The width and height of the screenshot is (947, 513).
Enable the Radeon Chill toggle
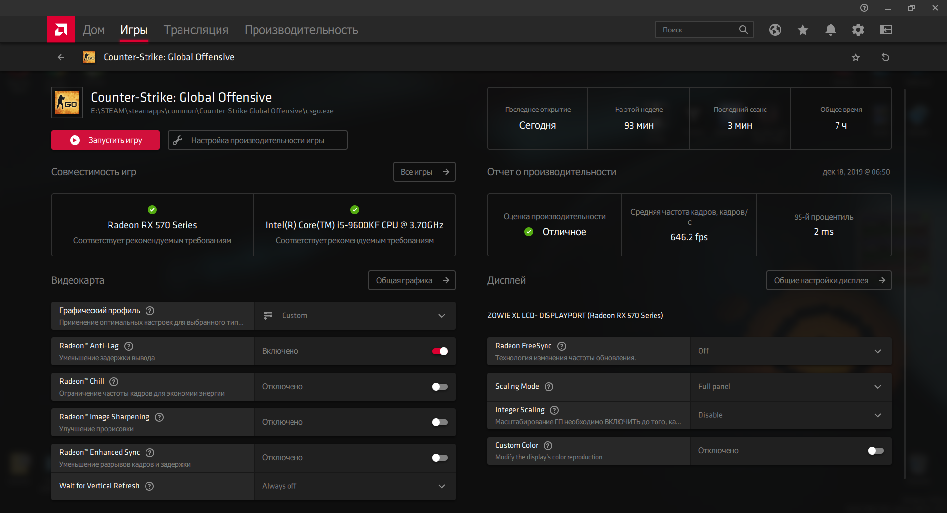coord(440,387)
